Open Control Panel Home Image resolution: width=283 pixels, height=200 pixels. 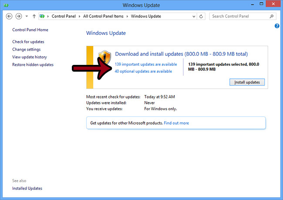[x=30, y=30]
